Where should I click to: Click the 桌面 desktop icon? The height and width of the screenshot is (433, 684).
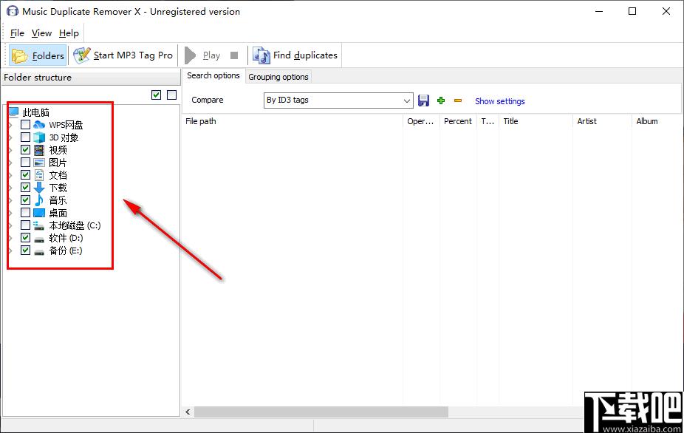click(x=39, y=213)
